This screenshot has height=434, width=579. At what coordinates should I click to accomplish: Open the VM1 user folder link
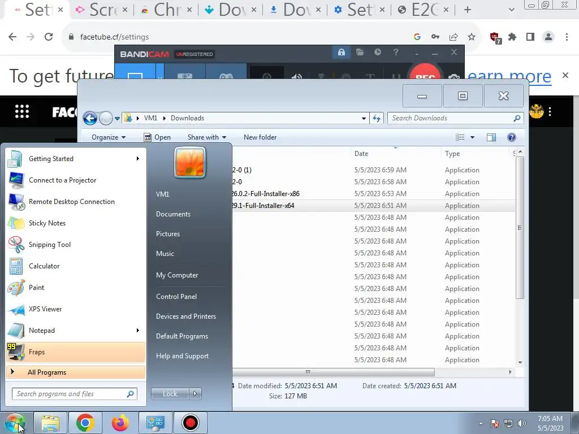[x=162, y=194]
